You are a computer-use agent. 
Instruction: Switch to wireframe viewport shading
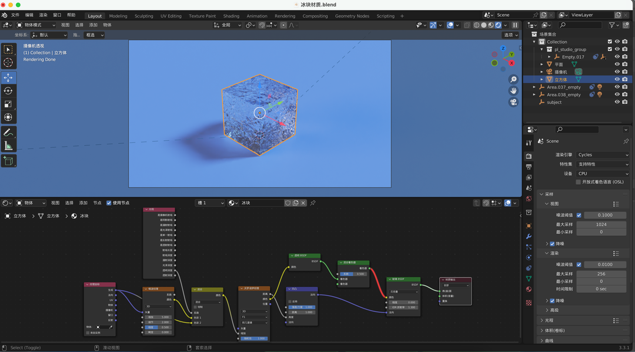click(x=477, y=25)
